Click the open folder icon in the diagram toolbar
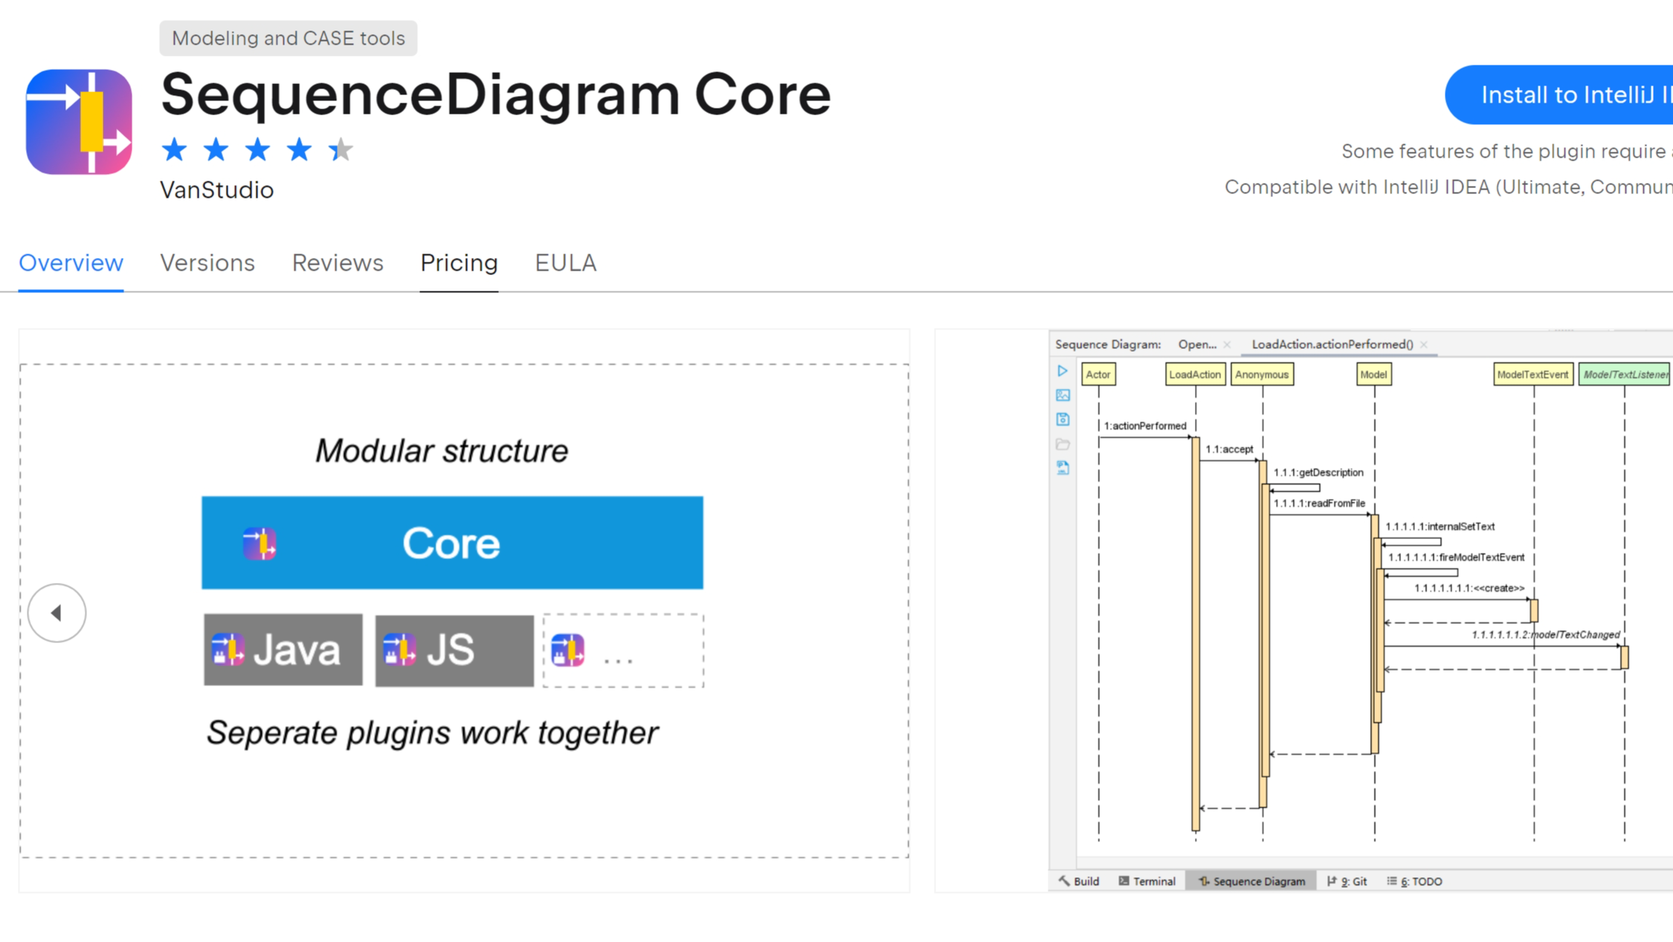The height and width of the screenshot is (942, 1673). (1063, 444)
